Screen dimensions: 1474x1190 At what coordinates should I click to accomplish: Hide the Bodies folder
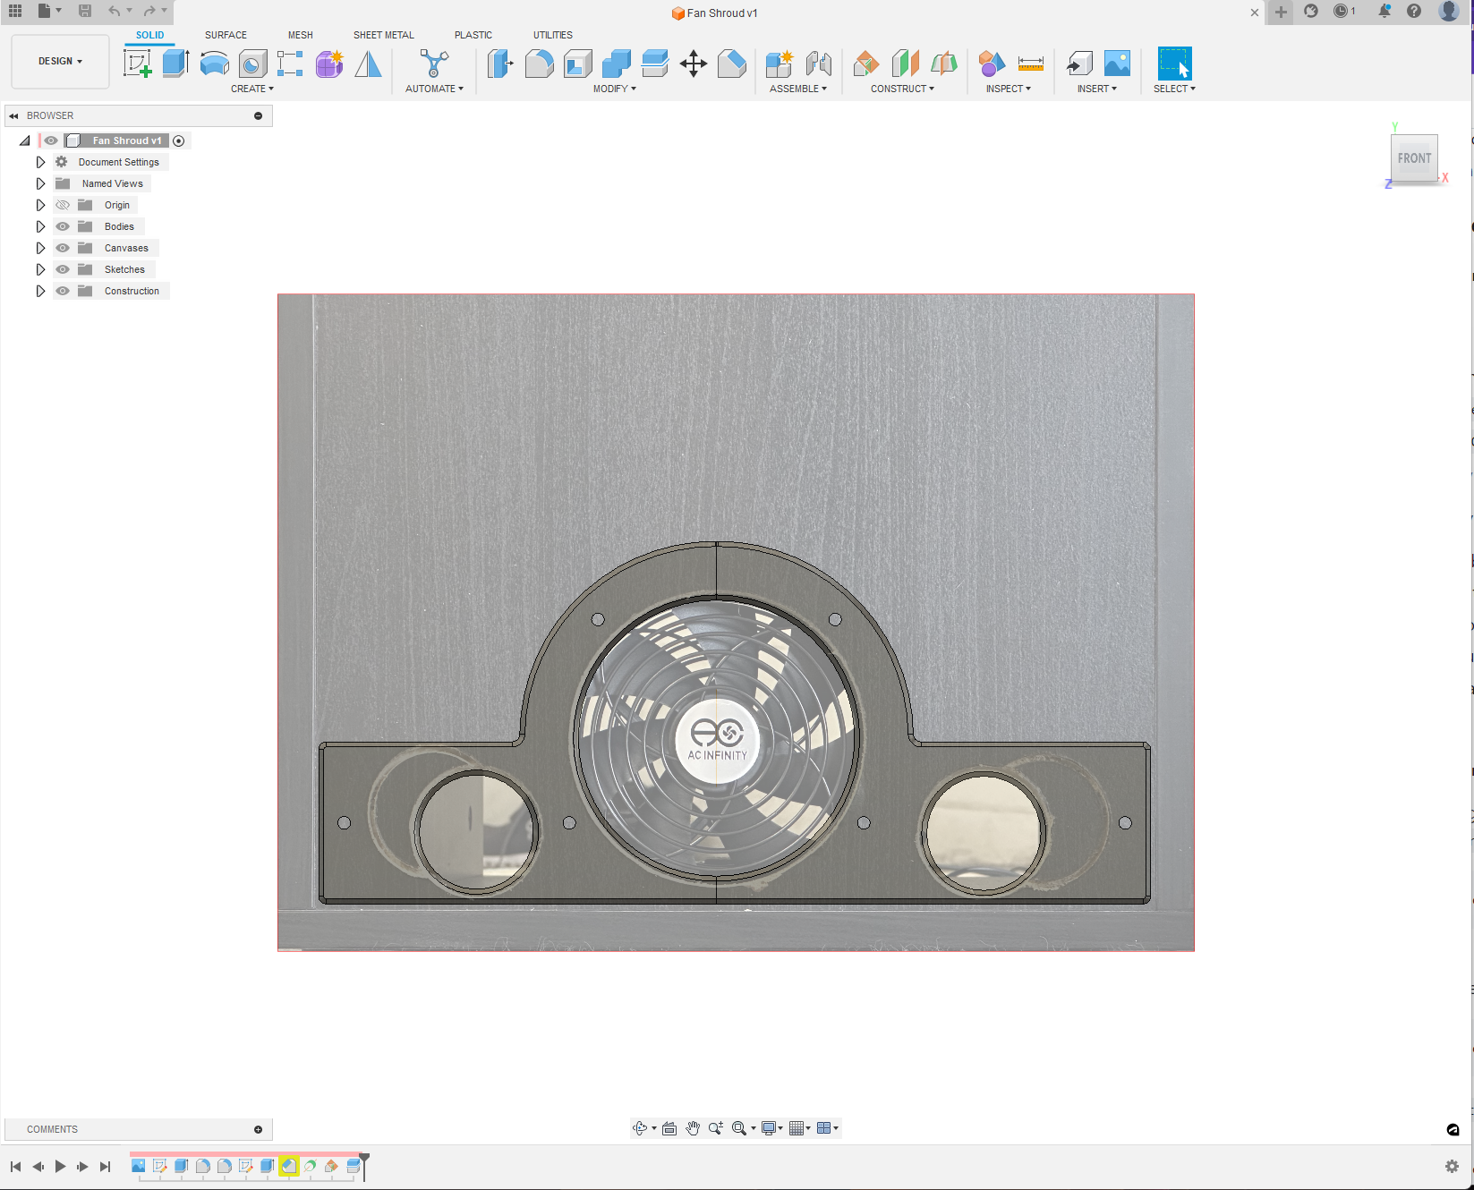coord(63,226)
